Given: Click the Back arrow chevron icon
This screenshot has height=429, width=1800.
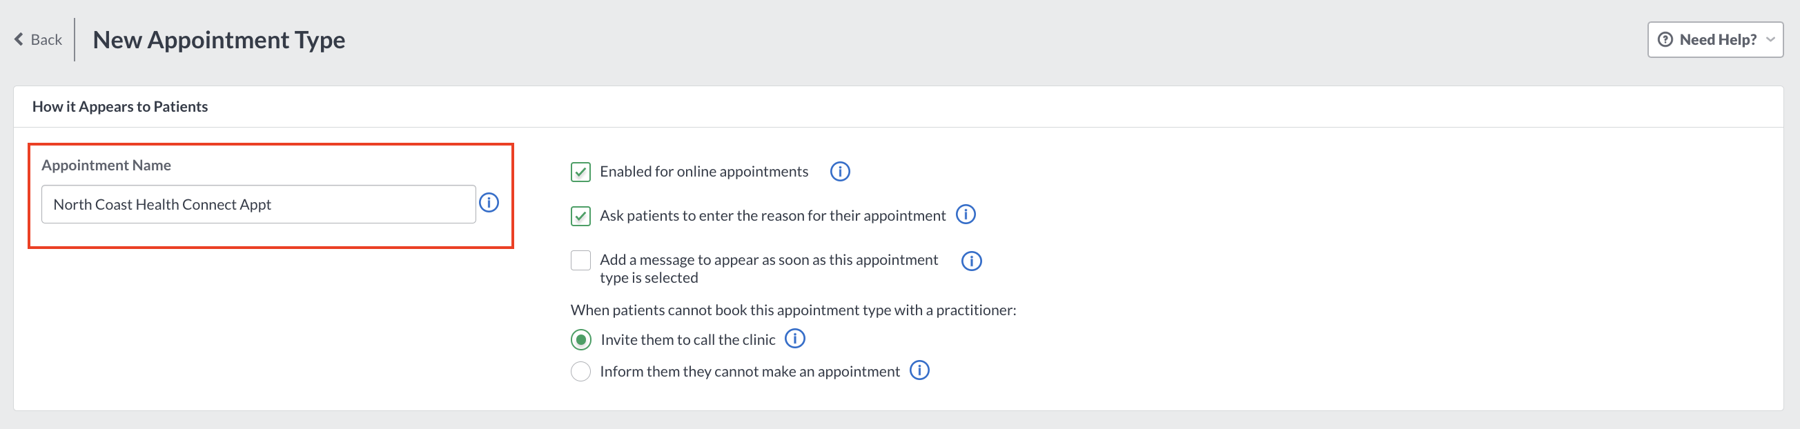Looking at the screenshot, I should click(19, 39).
